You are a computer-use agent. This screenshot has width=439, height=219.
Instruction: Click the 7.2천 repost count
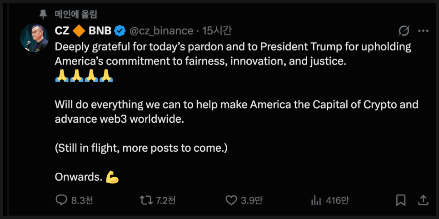pyautogui.click(x=166, y=200)
